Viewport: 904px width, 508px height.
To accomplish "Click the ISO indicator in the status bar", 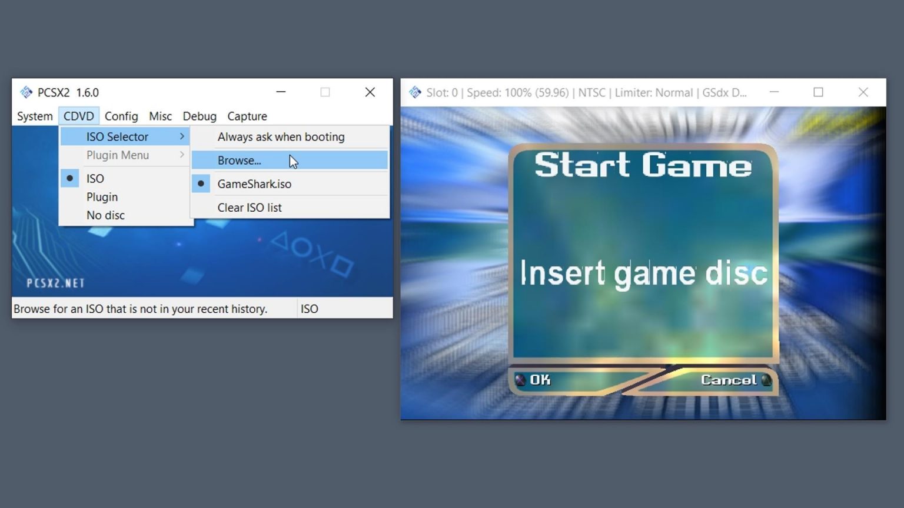I will click(x=310, y=308).
